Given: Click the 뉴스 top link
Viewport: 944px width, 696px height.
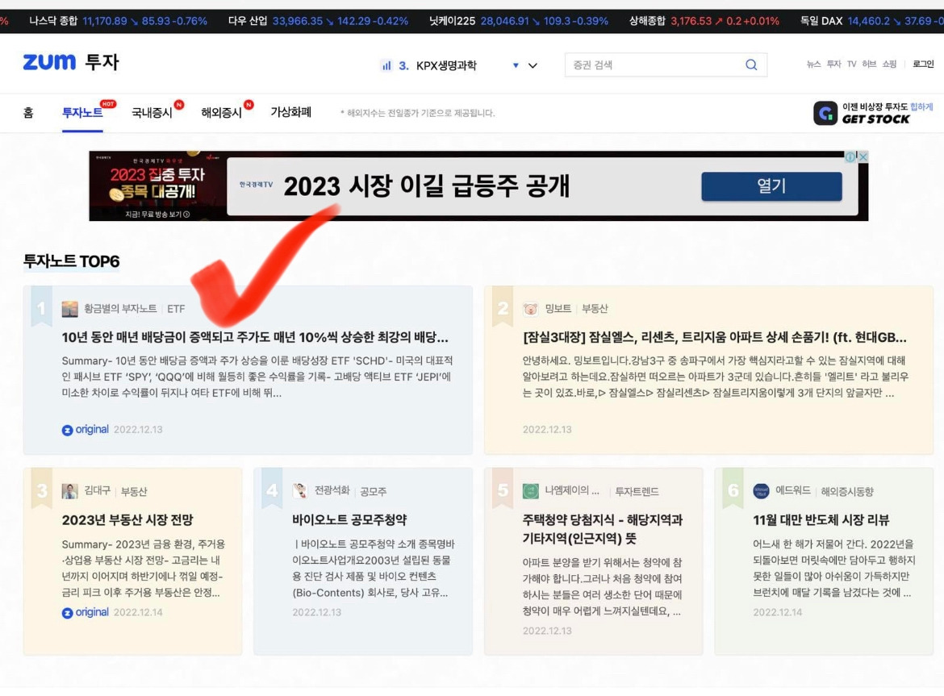Looking at the screenshot, I should (x=813, y=64).
